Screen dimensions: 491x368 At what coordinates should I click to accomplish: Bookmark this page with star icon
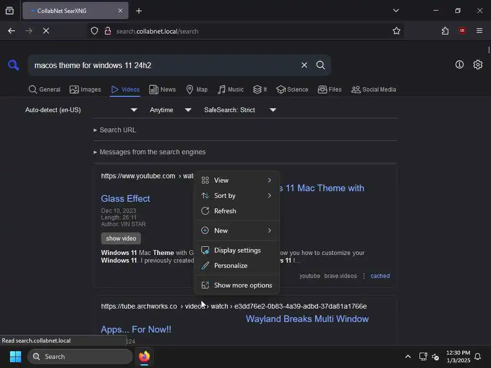(x=397, y=31)
